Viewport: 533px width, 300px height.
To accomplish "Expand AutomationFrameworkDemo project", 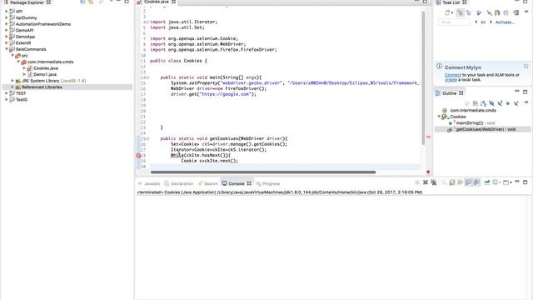I will click(x=6, y=24).
